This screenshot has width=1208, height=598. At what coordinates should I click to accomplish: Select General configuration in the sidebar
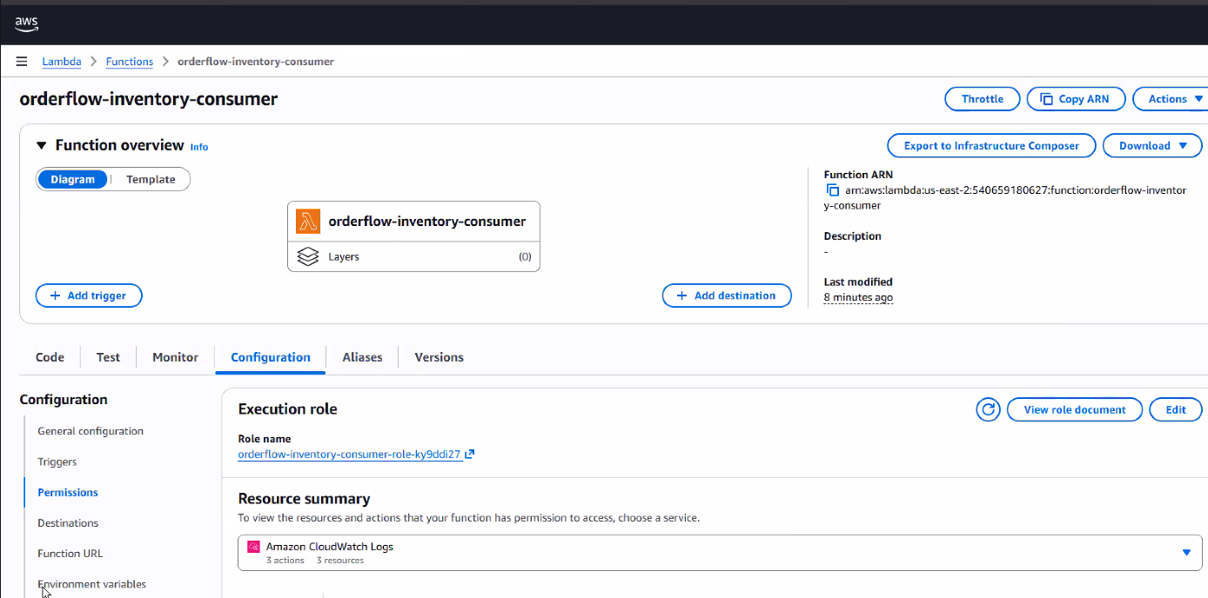click(x=91, y=431)
